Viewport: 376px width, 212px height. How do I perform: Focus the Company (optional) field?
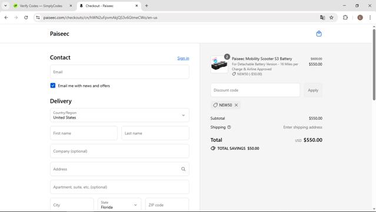coord(119,151)
